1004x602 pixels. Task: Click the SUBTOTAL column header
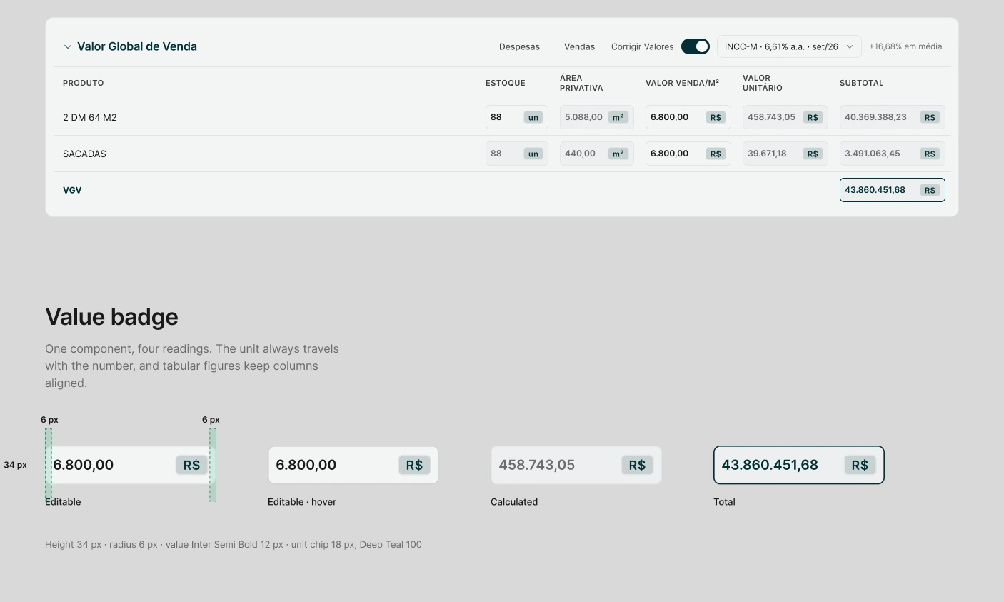pos(862,83)
